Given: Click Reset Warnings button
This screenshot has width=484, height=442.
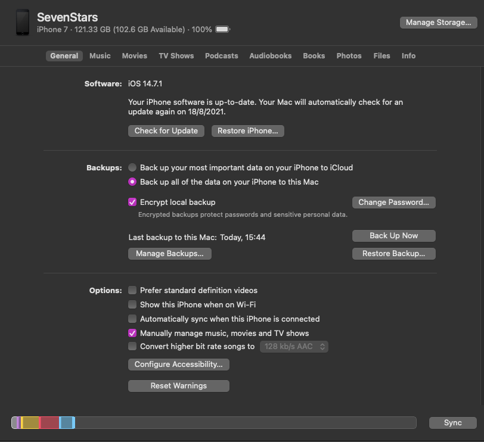Looking at the screenshot, I should (x=178, y=386).
